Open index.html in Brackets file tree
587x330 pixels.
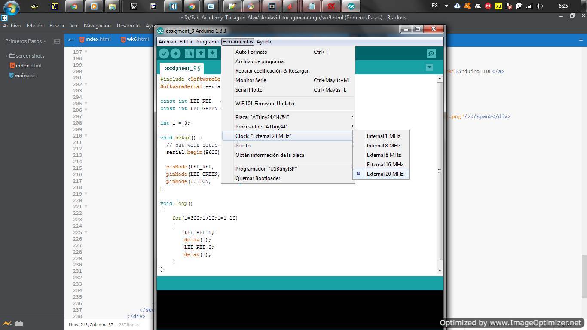click(29, 66)
